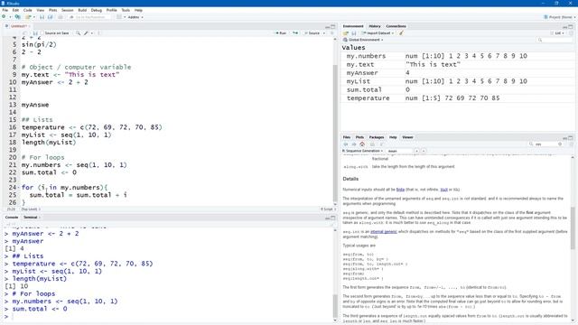This screenshot has width=578, height=325.
Task: Minimize the Environment pane
Action: coord(564,26)
